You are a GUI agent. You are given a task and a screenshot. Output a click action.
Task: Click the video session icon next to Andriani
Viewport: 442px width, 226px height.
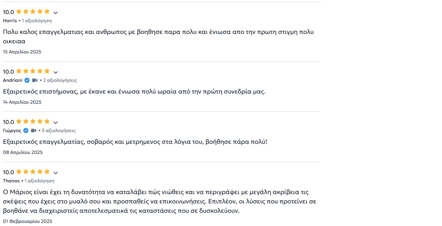click(x=35, y=80)
